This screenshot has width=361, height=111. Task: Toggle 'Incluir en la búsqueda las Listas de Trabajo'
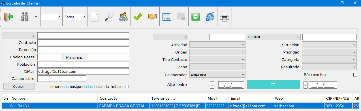(127, 87)
